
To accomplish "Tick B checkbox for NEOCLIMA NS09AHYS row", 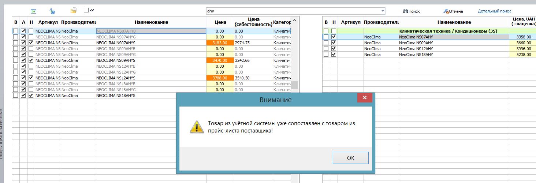I will [15, 60].
